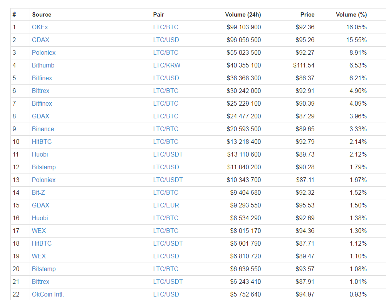Open LTC/USD pair link in WEX row 19
386x300 pixels.
166,256
